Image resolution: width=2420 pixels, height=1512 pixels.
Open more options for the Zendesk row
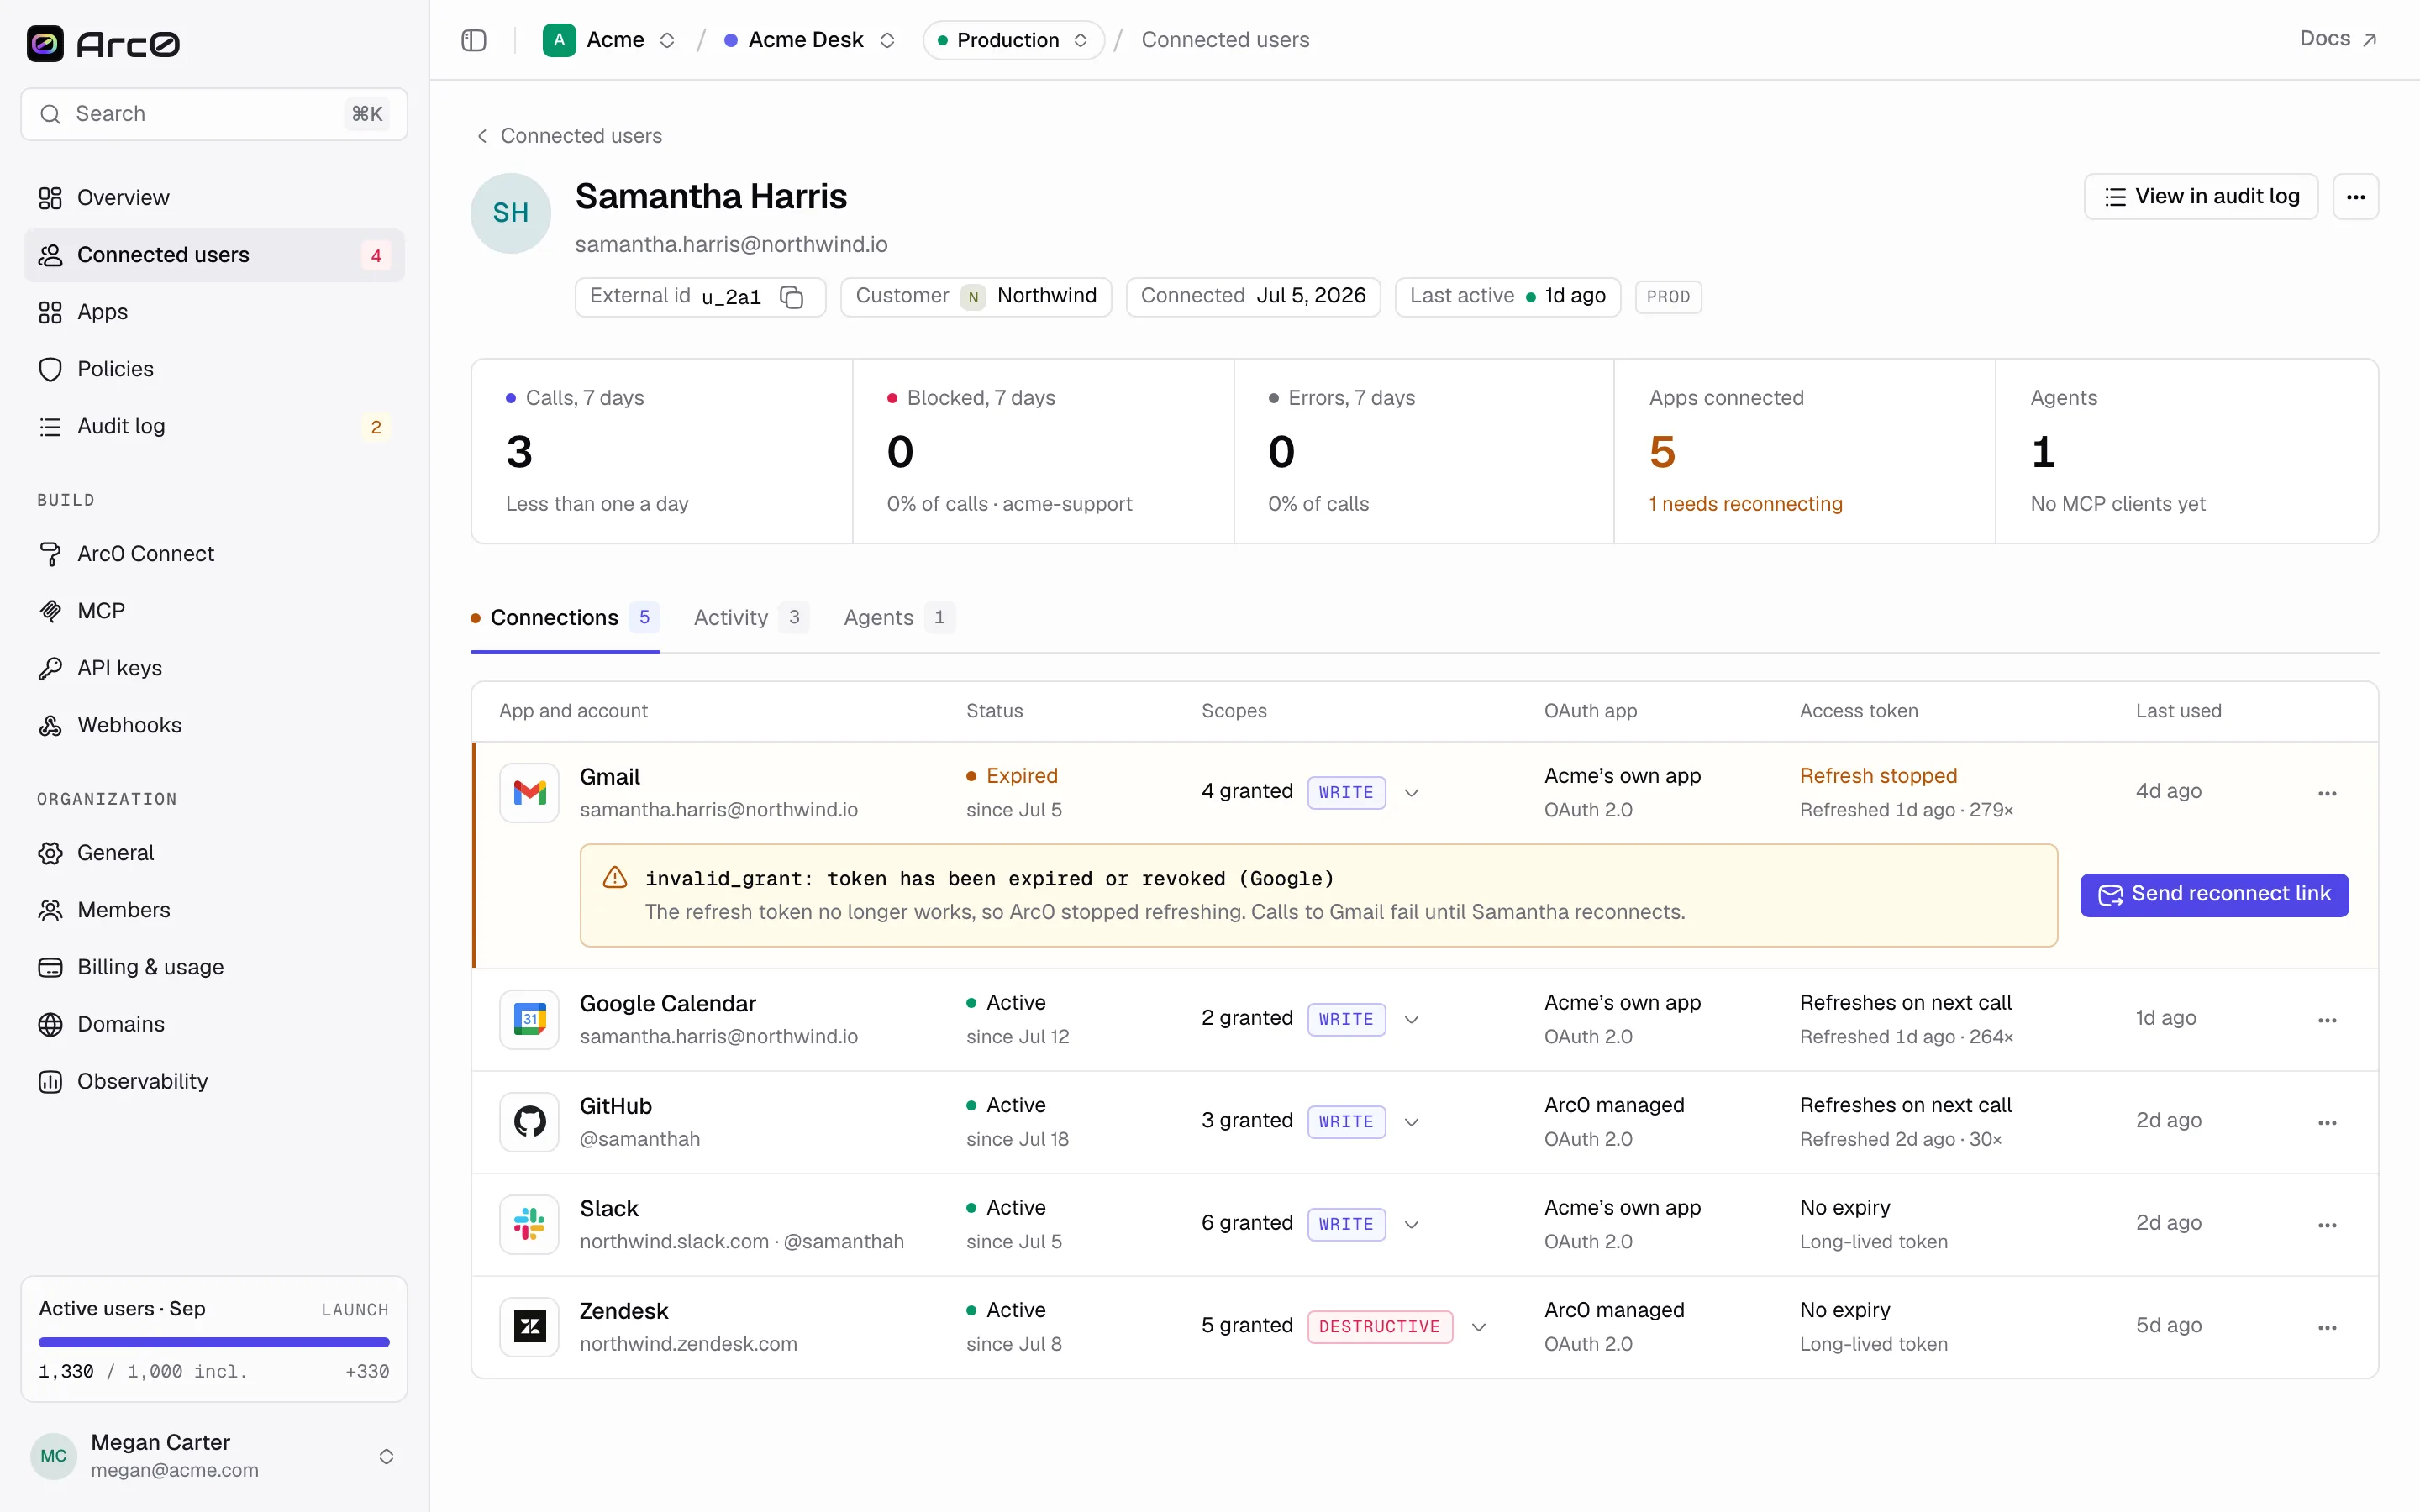click(2327, 1327)
